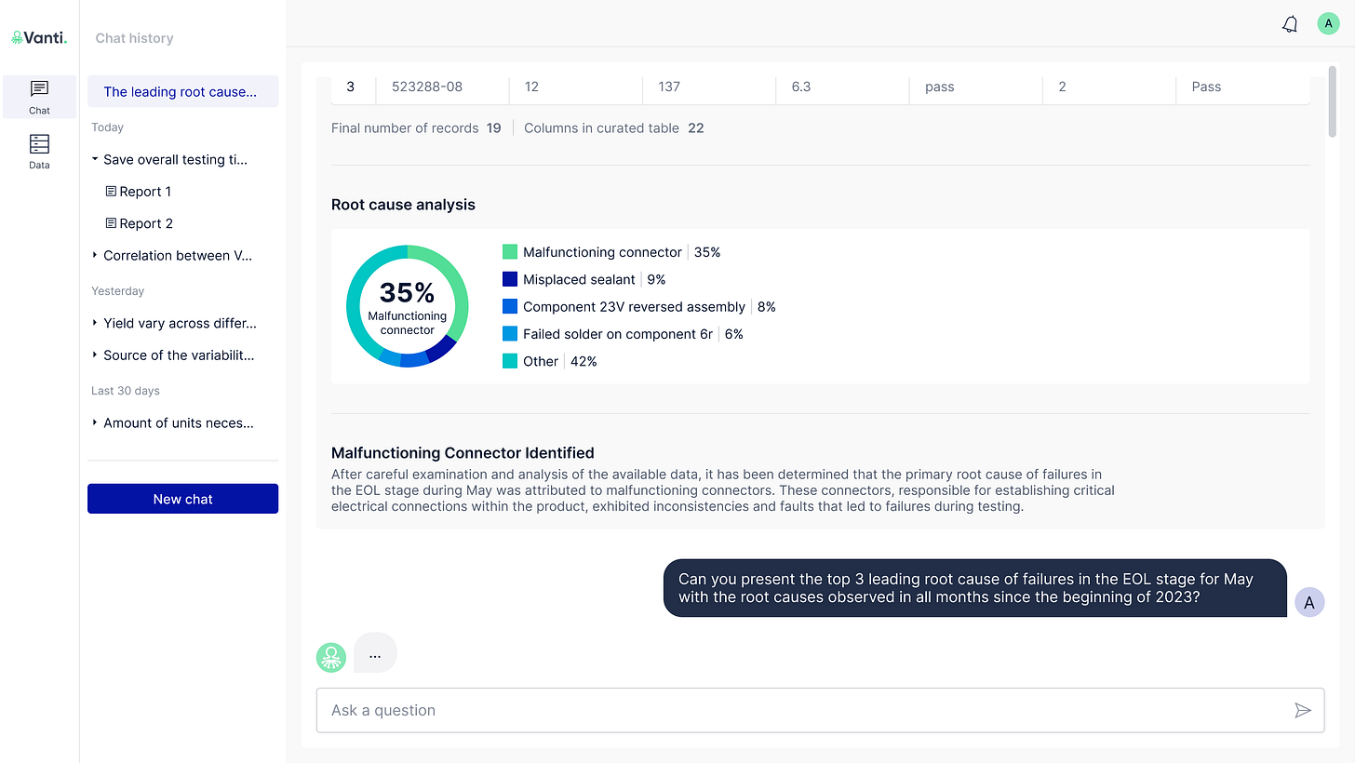Open Report 2

146,223
